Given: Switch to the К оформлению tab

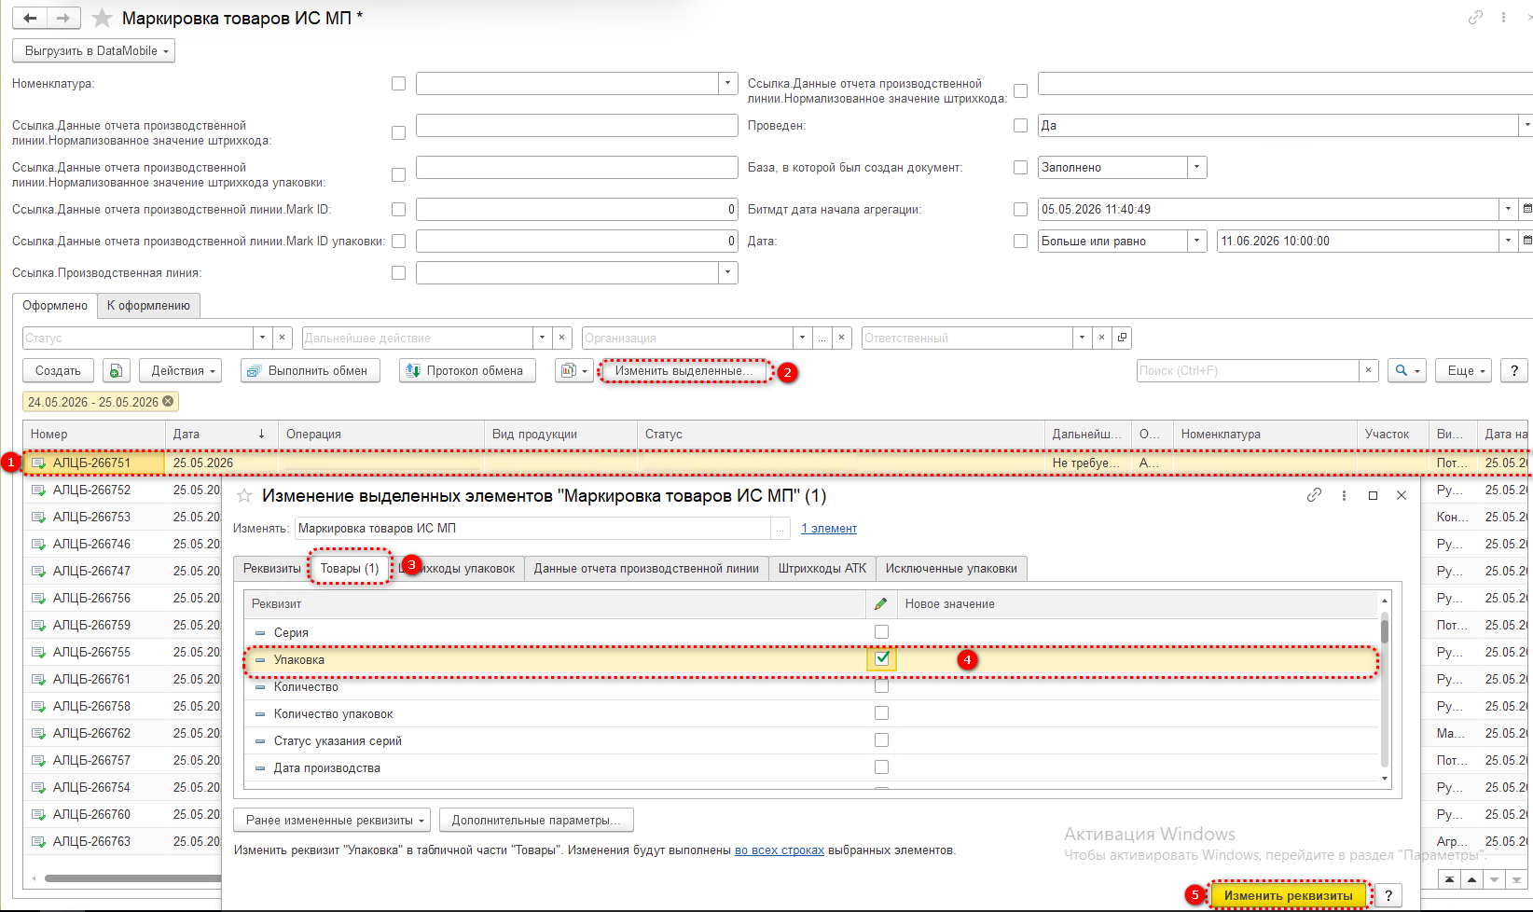Looking at the screenshot, I should tap(148, 306).
